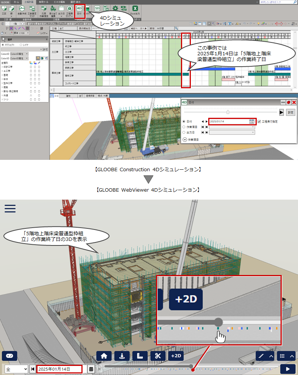Image resolution: width=298 pixels, height=375 pixels.
Task: Click the WebViewer timeline slider thumb
Action: [191, 366]
